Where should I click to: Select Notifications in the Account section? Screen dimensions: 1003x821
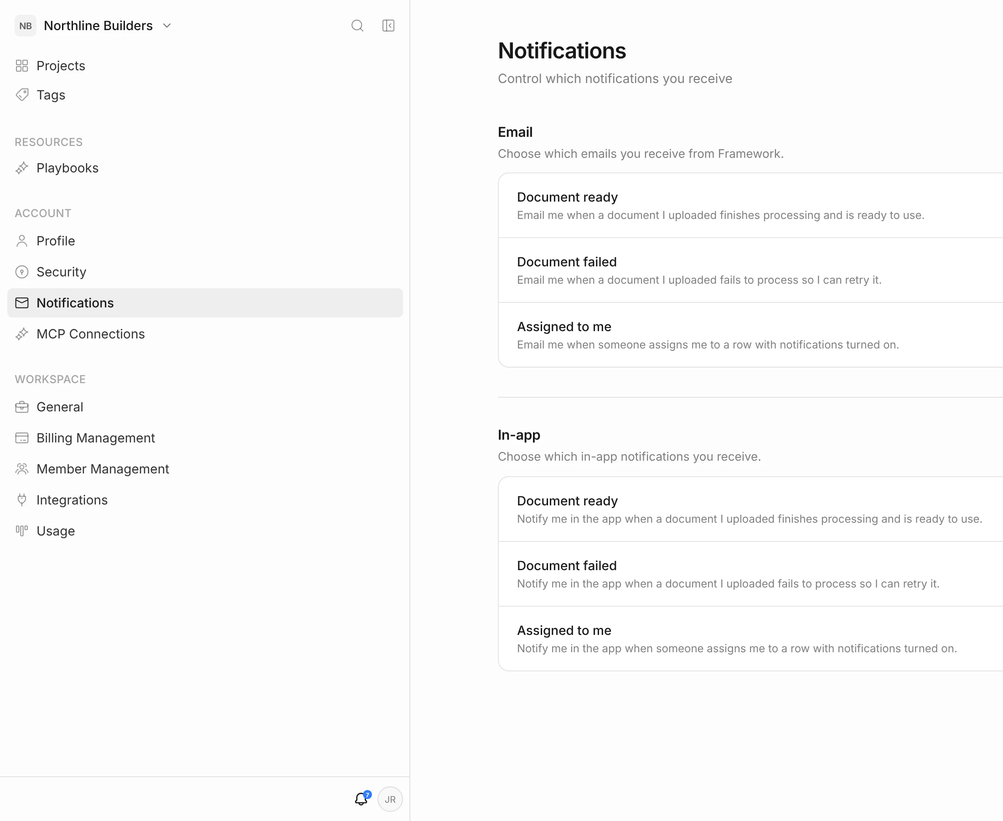pyautogui.click(x=205, y=303)
